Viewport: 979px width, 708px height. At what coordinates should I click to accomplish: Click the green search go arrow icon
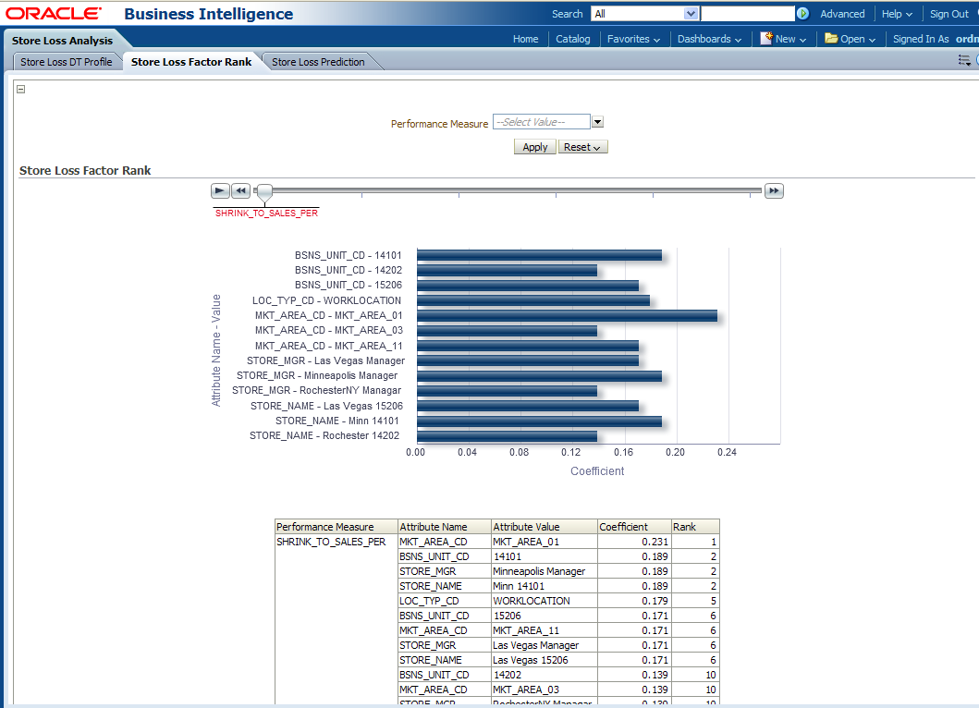(x=802, y=14)
